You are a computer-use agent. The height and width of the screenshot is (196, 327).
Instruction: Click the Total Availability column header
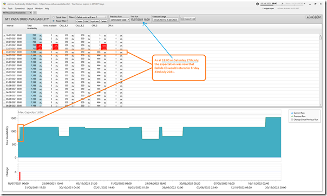[32, 27]
